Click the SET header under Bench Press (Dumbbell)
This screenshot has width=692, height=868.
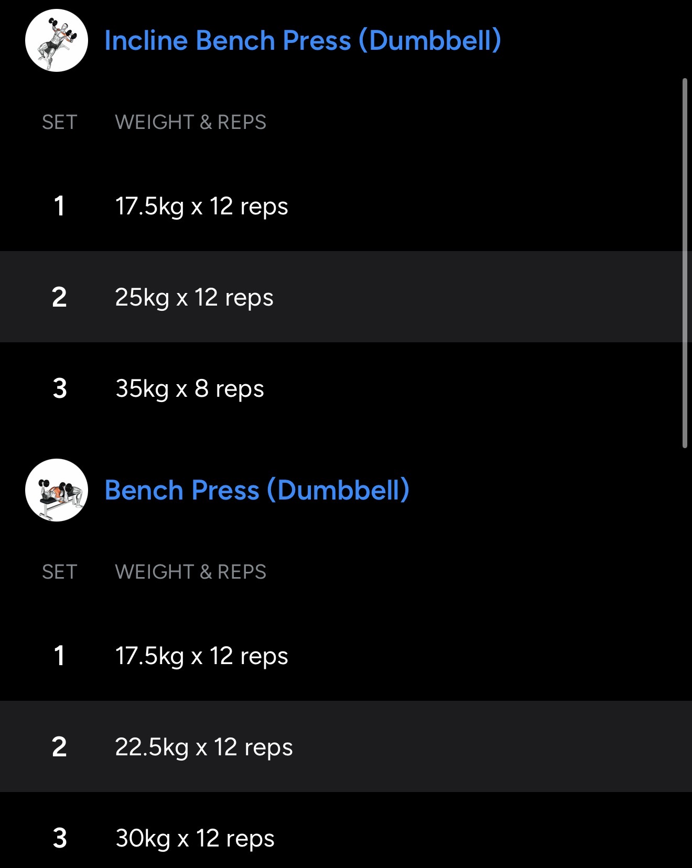pyautogui.click(x=60, y=572)
